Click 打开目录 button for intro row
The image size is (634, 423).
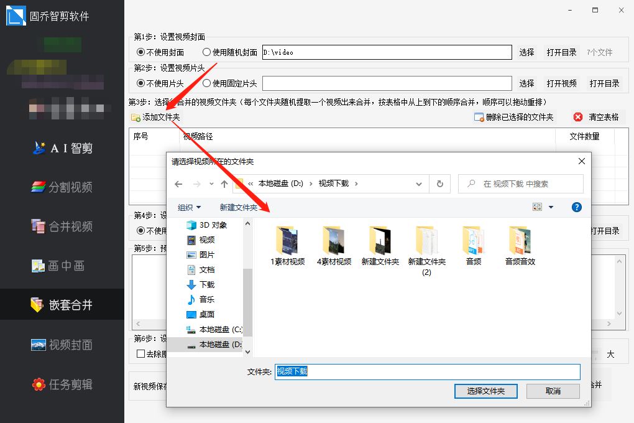(604, 83)
